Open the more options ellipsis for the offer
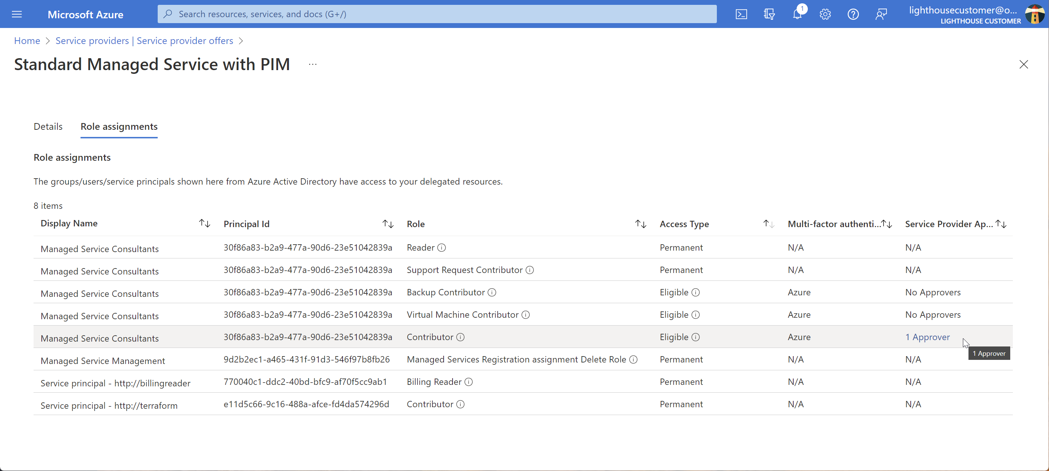The height and width of the screenshot is (471, 1049). point(312,65)
